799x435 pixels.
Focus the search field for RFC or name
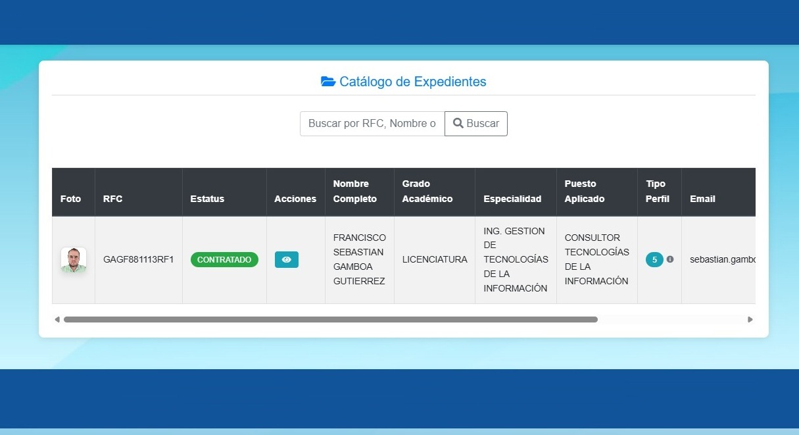click(x=372, y=124)
